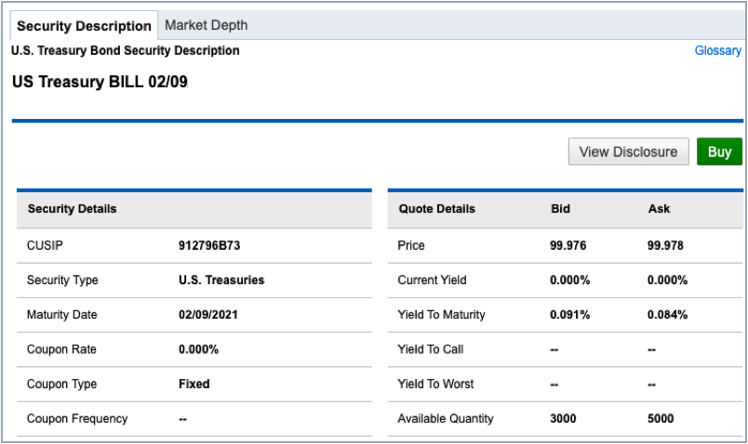Click the Ask Yield To Maturity 0.084%
Viewport: 748px width, 444px height.
667,315
